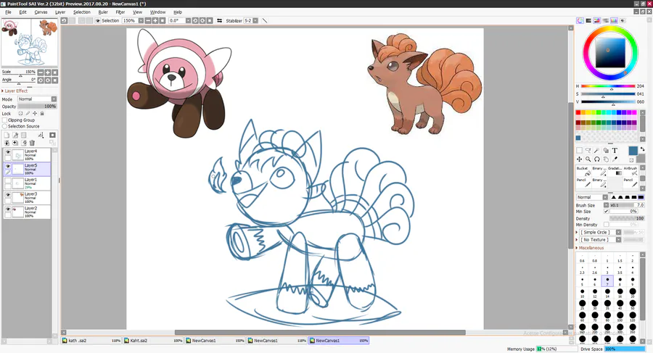Click the horizontal canvas scrollbar
Viewport: 653px width, 353px height.
320,333
